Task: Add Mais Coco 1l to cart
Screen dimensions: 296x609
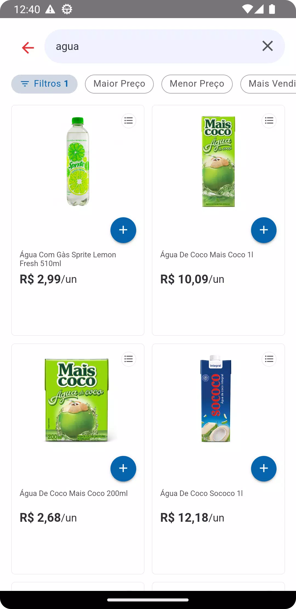Action: (x=264, y=230)
